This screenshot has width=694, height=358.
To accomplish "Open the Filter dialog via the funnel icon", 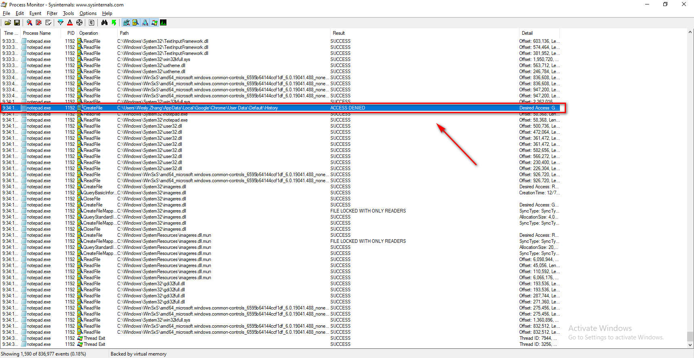I will pyautogui.click(x=61, y=23).
